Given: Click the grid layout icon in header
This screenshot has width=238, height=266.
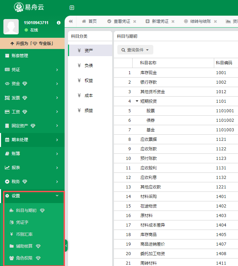Looking at the screenshot, I should click(72, 8).
